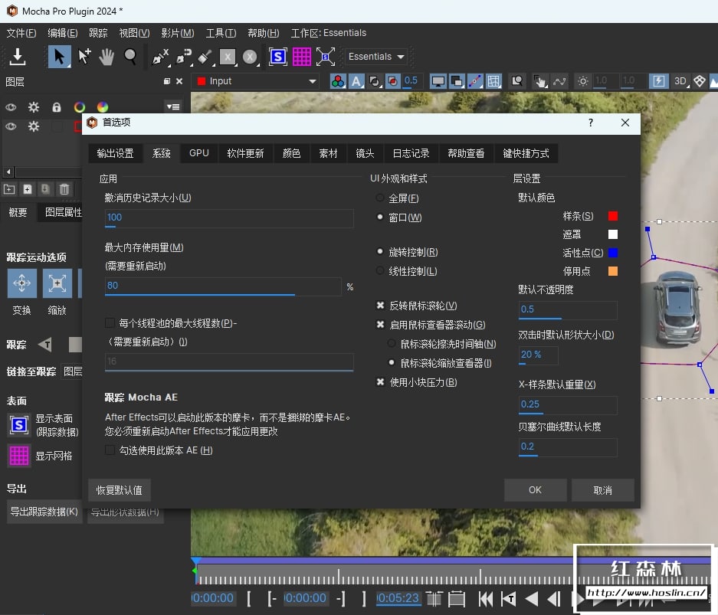This screenshot has height=615, width=718.
Task: Open the 键快捷方式 tab
Action: (526, 153)
